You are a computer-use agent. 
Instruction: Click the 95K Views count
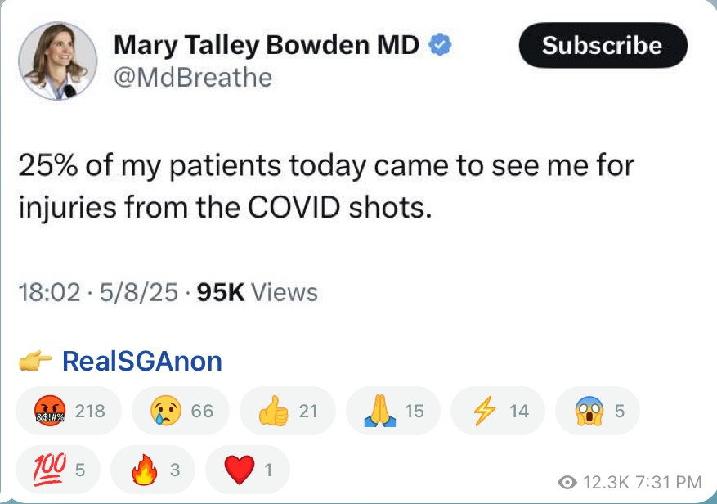point(258,292)
